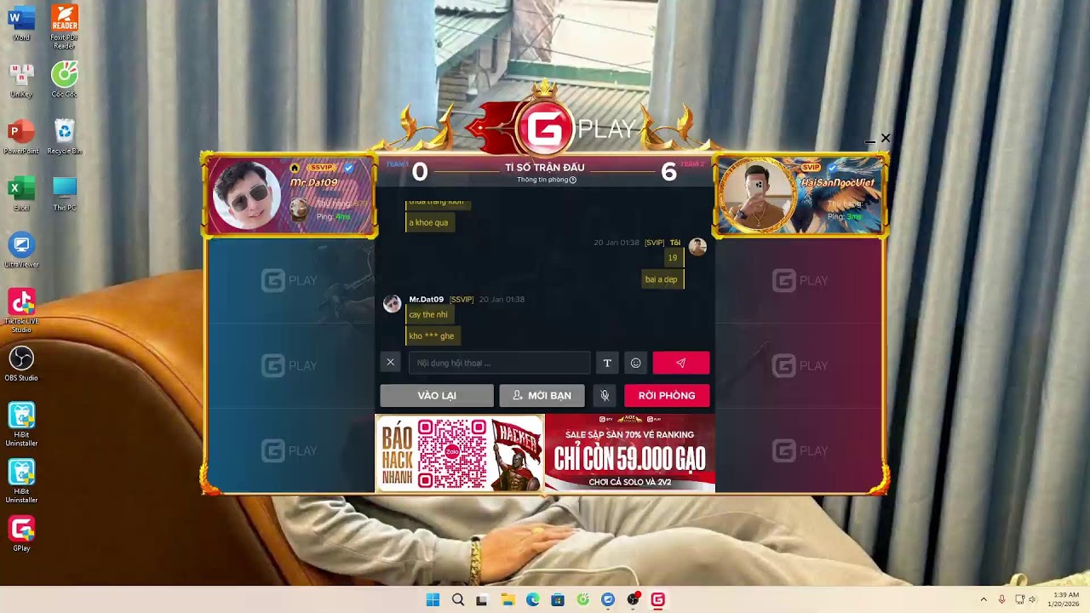
Task: Click the 'a khoe qua' chat message
Action: coord(428,223)
